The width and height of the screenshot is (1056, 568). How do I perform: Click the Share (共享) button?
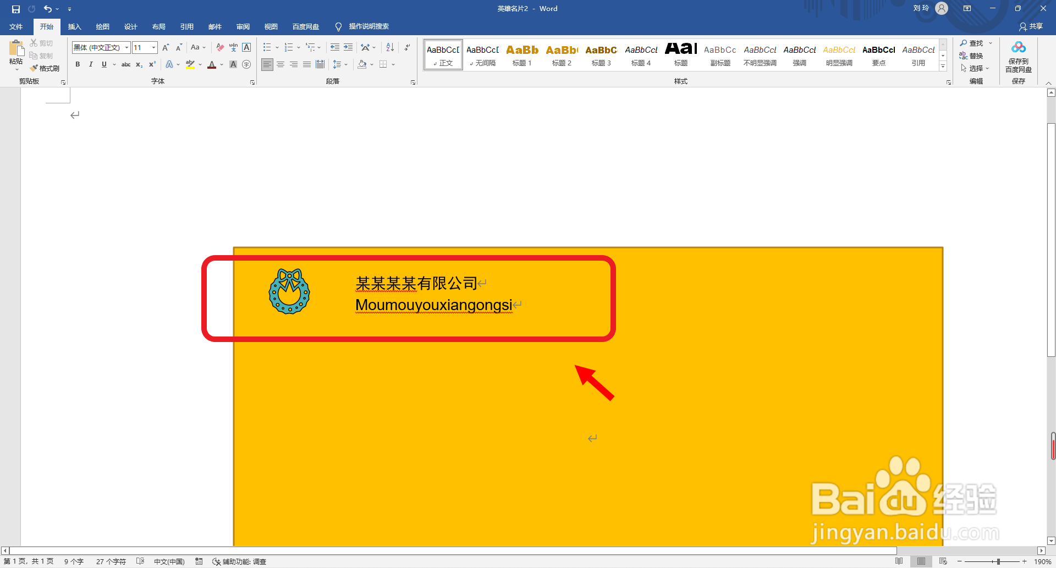1031,26
